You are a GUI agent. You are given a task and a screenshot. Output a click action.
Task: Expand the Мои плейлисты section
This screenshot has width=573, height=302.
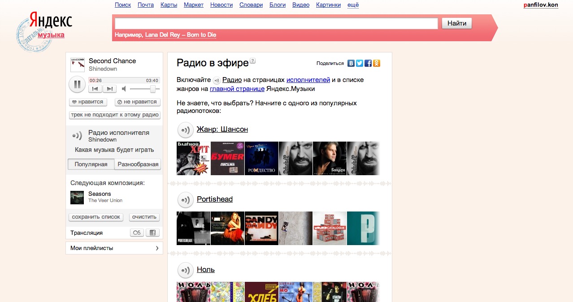(114, 248)
